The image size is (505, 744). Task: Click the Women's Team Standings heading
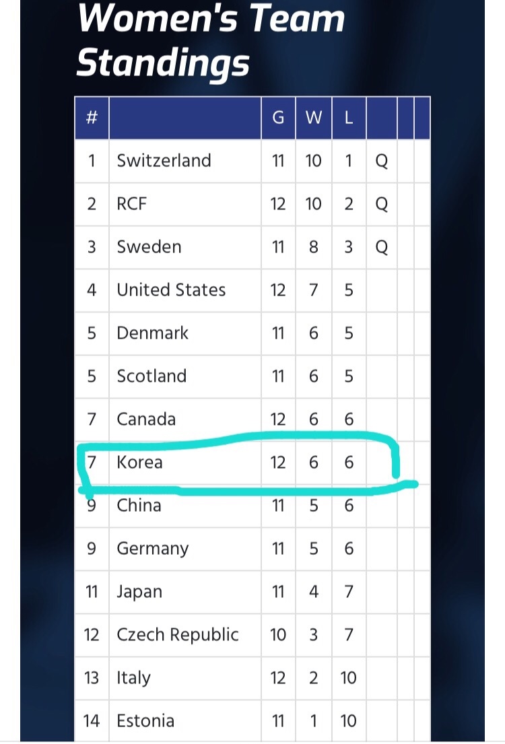point(211,40)
